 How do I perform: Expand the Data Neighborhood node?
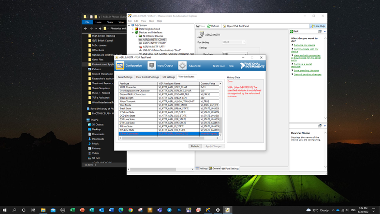click(x=133, y=29)
